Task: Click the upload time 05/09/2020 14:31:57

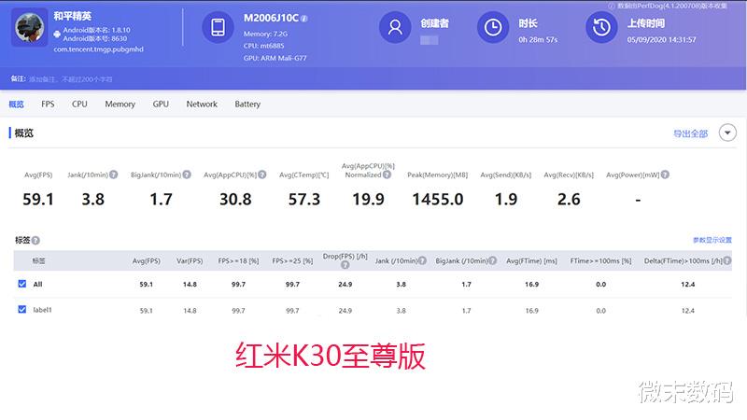Action: [x=661, y=39]
